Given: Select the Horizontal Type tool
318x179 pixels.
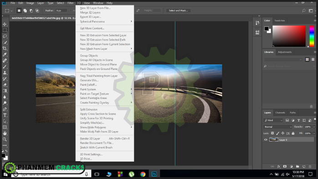Looking at the screenshot, I should 5,115.
